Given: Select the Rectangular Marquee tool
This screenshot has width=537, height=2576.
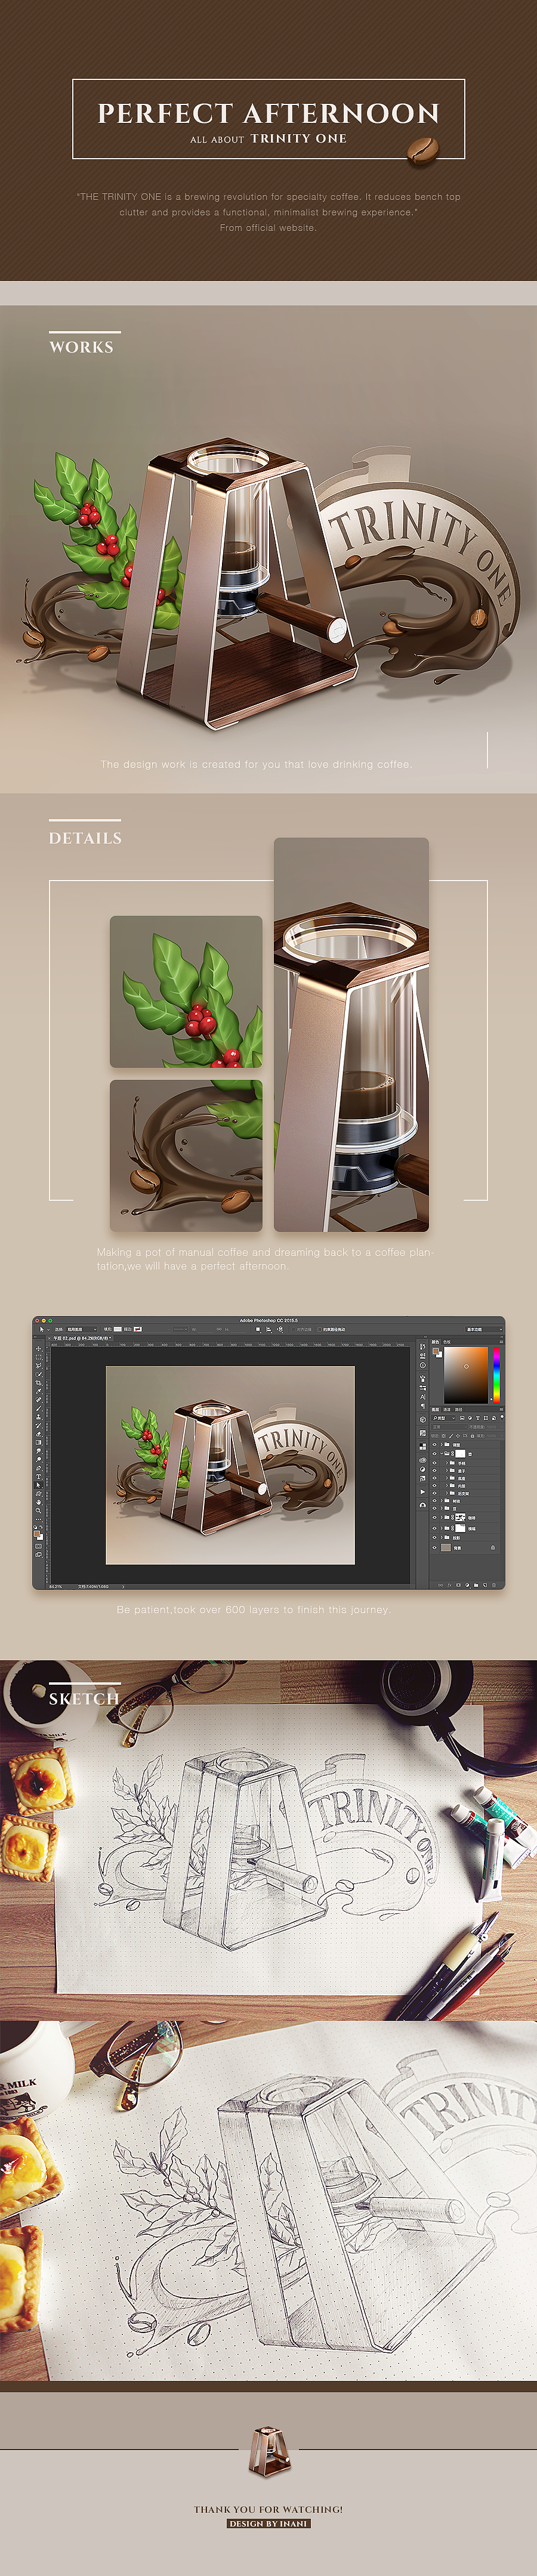Looking at the screenshot, I should [x=39, y=1357].
